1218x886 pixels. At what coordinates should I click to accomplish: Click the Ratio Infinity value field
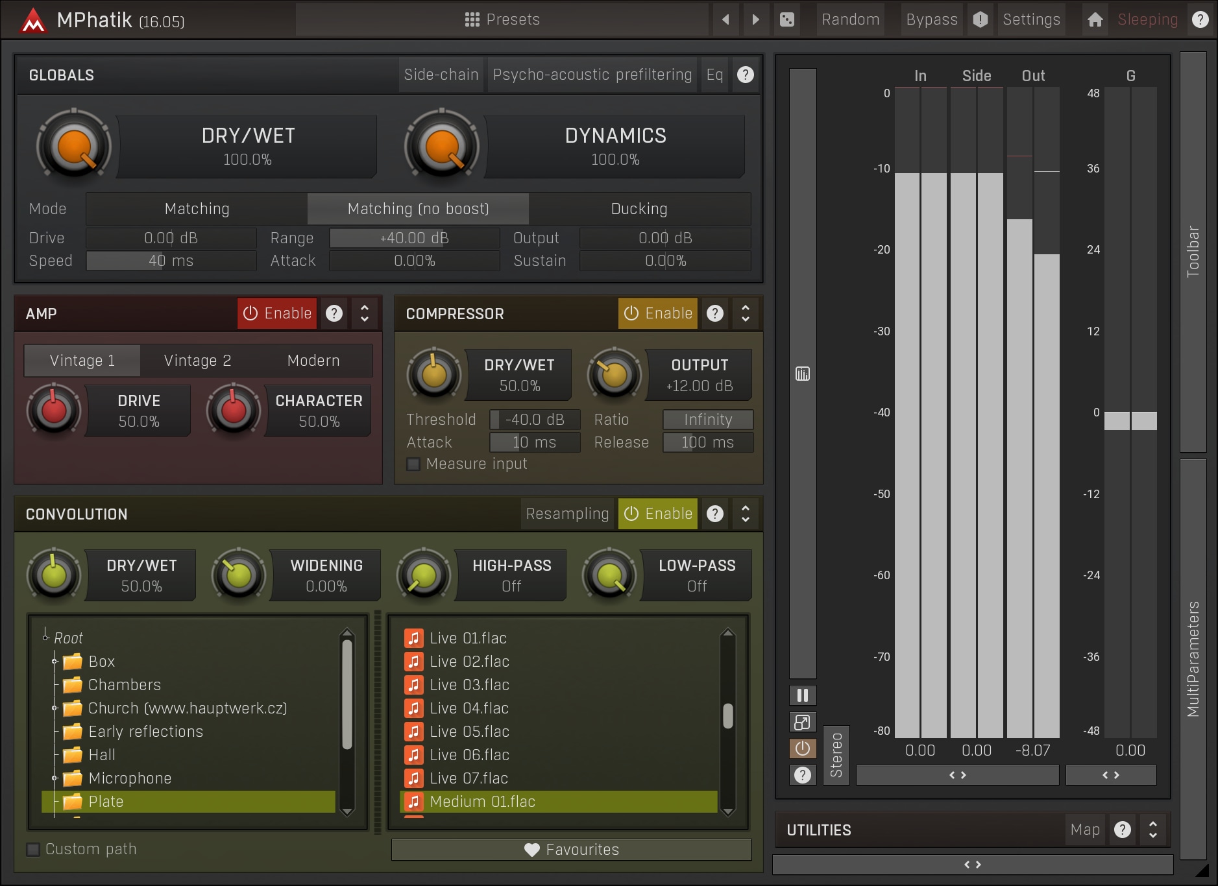click(x=708, y=420)
